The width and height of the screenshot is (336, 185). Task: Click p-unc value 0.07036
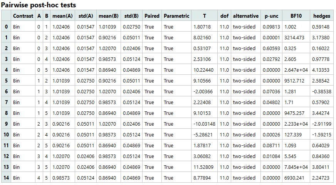[x=271, y=91]
